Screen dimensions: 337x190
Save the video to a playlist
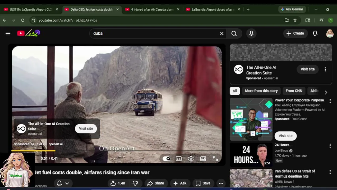pos(203,183)
